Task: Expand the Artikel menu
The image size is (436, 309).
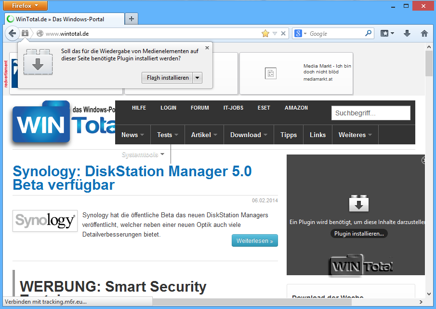Action: coord(204,135)
